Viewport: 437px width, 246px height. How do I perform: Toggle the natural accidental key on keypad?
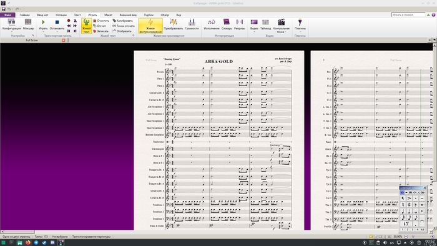coord(403,205)
